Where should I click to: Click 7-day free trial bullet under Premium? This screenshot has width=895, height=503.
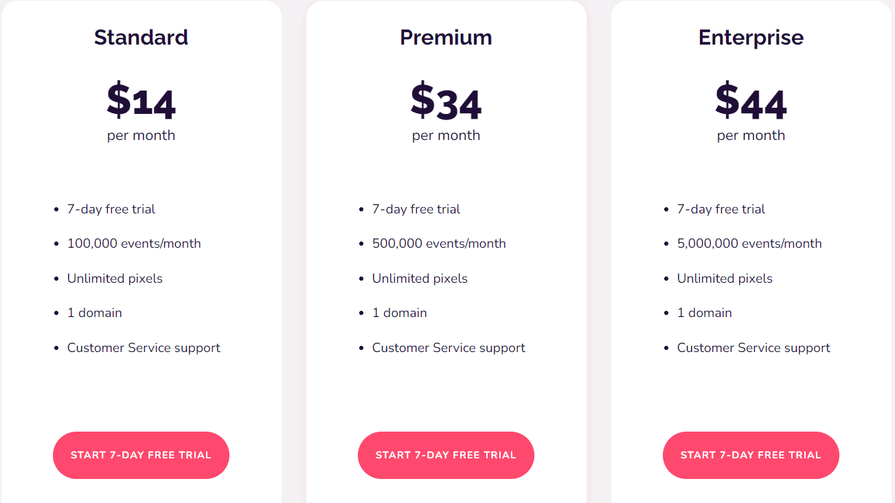tap(416, 209)
